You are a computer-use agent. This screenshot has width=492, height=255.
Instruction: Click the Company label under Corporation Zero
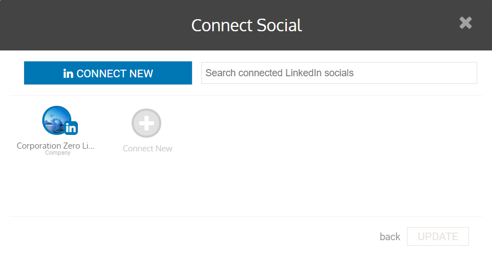[x=58, y=153]
